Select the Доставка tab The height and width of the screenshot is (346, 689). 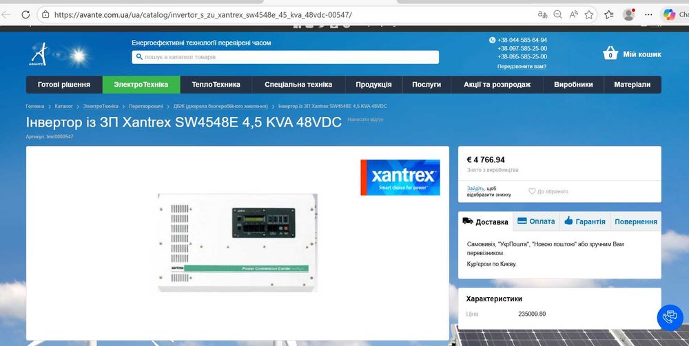(485, 222)
